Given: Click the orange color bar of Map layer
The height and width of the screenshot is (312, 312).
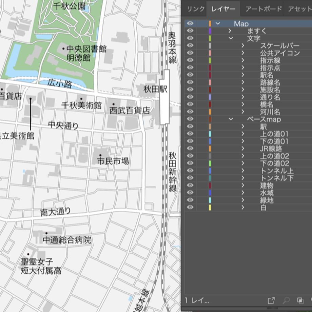Looking at the screenshot, I should (x=210, y=23).
